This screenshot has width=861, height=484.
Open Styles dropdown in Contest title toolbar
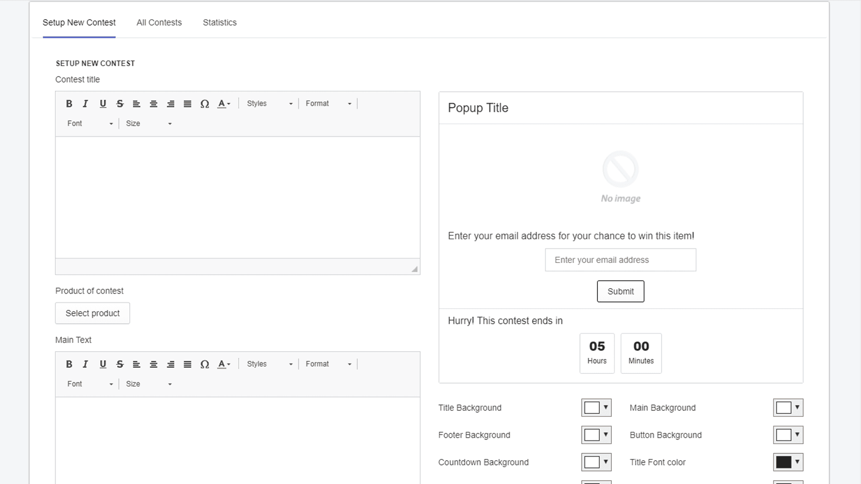point(269,104)
